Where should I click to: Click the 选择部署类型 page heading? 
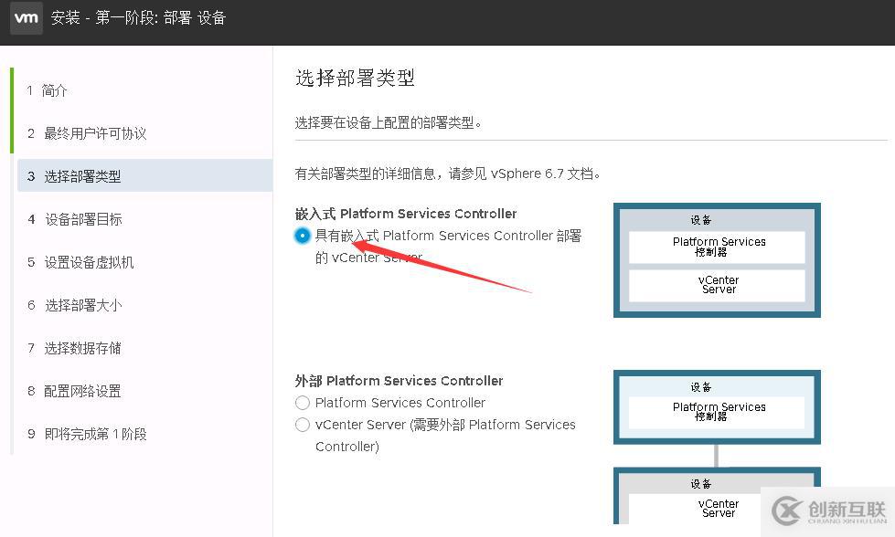point(355,79)
